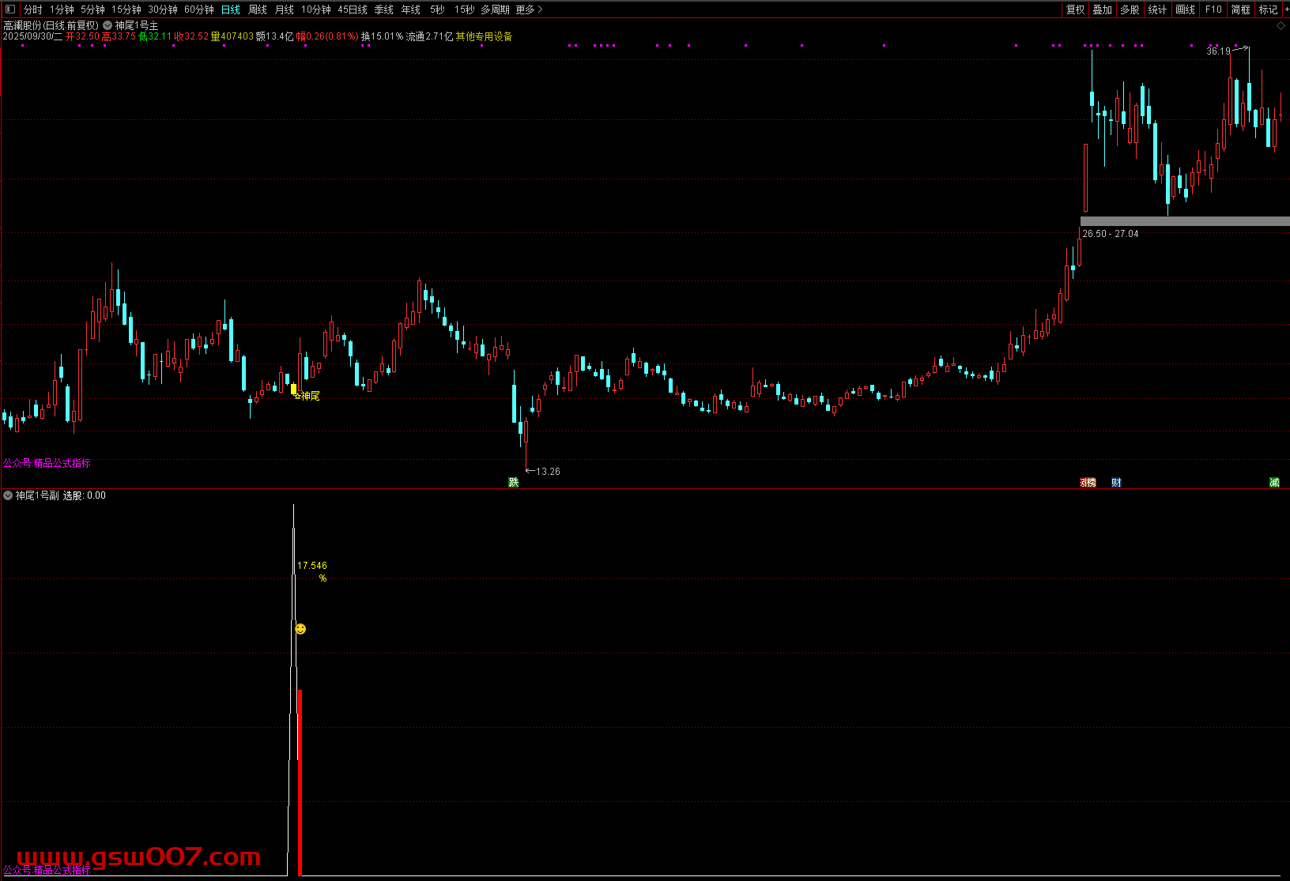Viewport: 1290px width, 881px height.
Task: Click the diamond icon at chart's top-right
Action: click(1281, 26)
